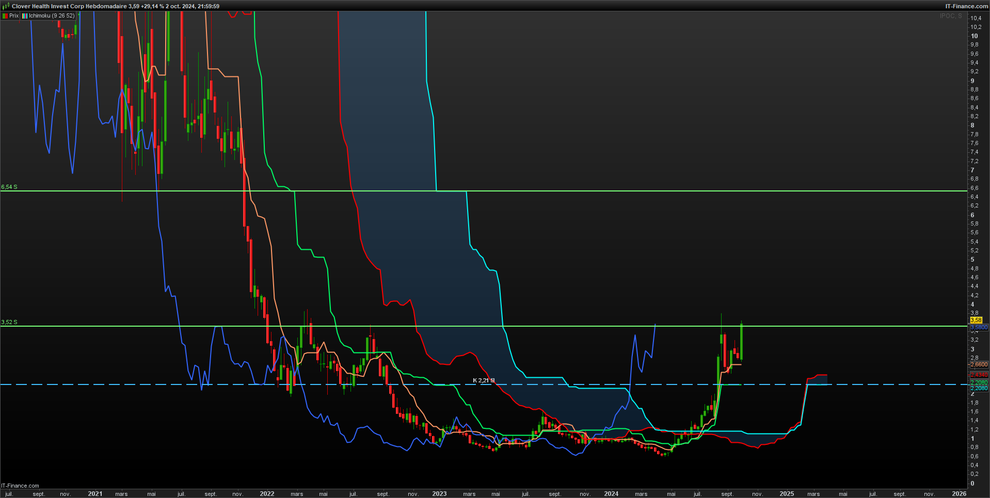Click the Ichimoku multicolor stripe icon
The image size is (990, 498).
[24, 16]
